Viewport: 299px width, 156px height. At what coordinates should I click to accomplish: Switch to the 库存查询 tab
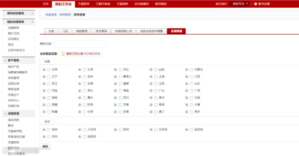tap(101, 31)
